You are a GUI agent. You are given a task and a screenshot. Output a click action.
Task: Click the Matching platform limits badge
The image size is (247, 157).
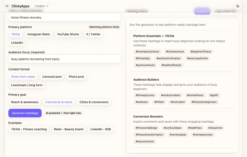[104, 27]
